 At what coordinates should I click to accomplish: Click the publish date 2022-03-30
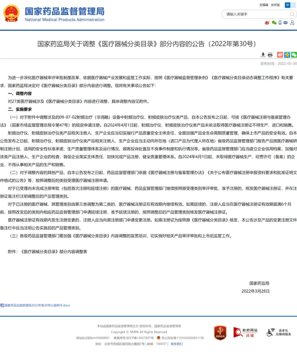287,63
